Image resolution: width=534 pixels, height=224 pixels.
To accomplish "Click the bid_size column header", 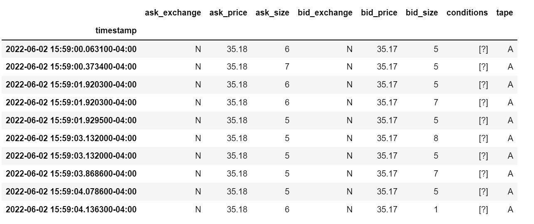I will coord(422,12).
